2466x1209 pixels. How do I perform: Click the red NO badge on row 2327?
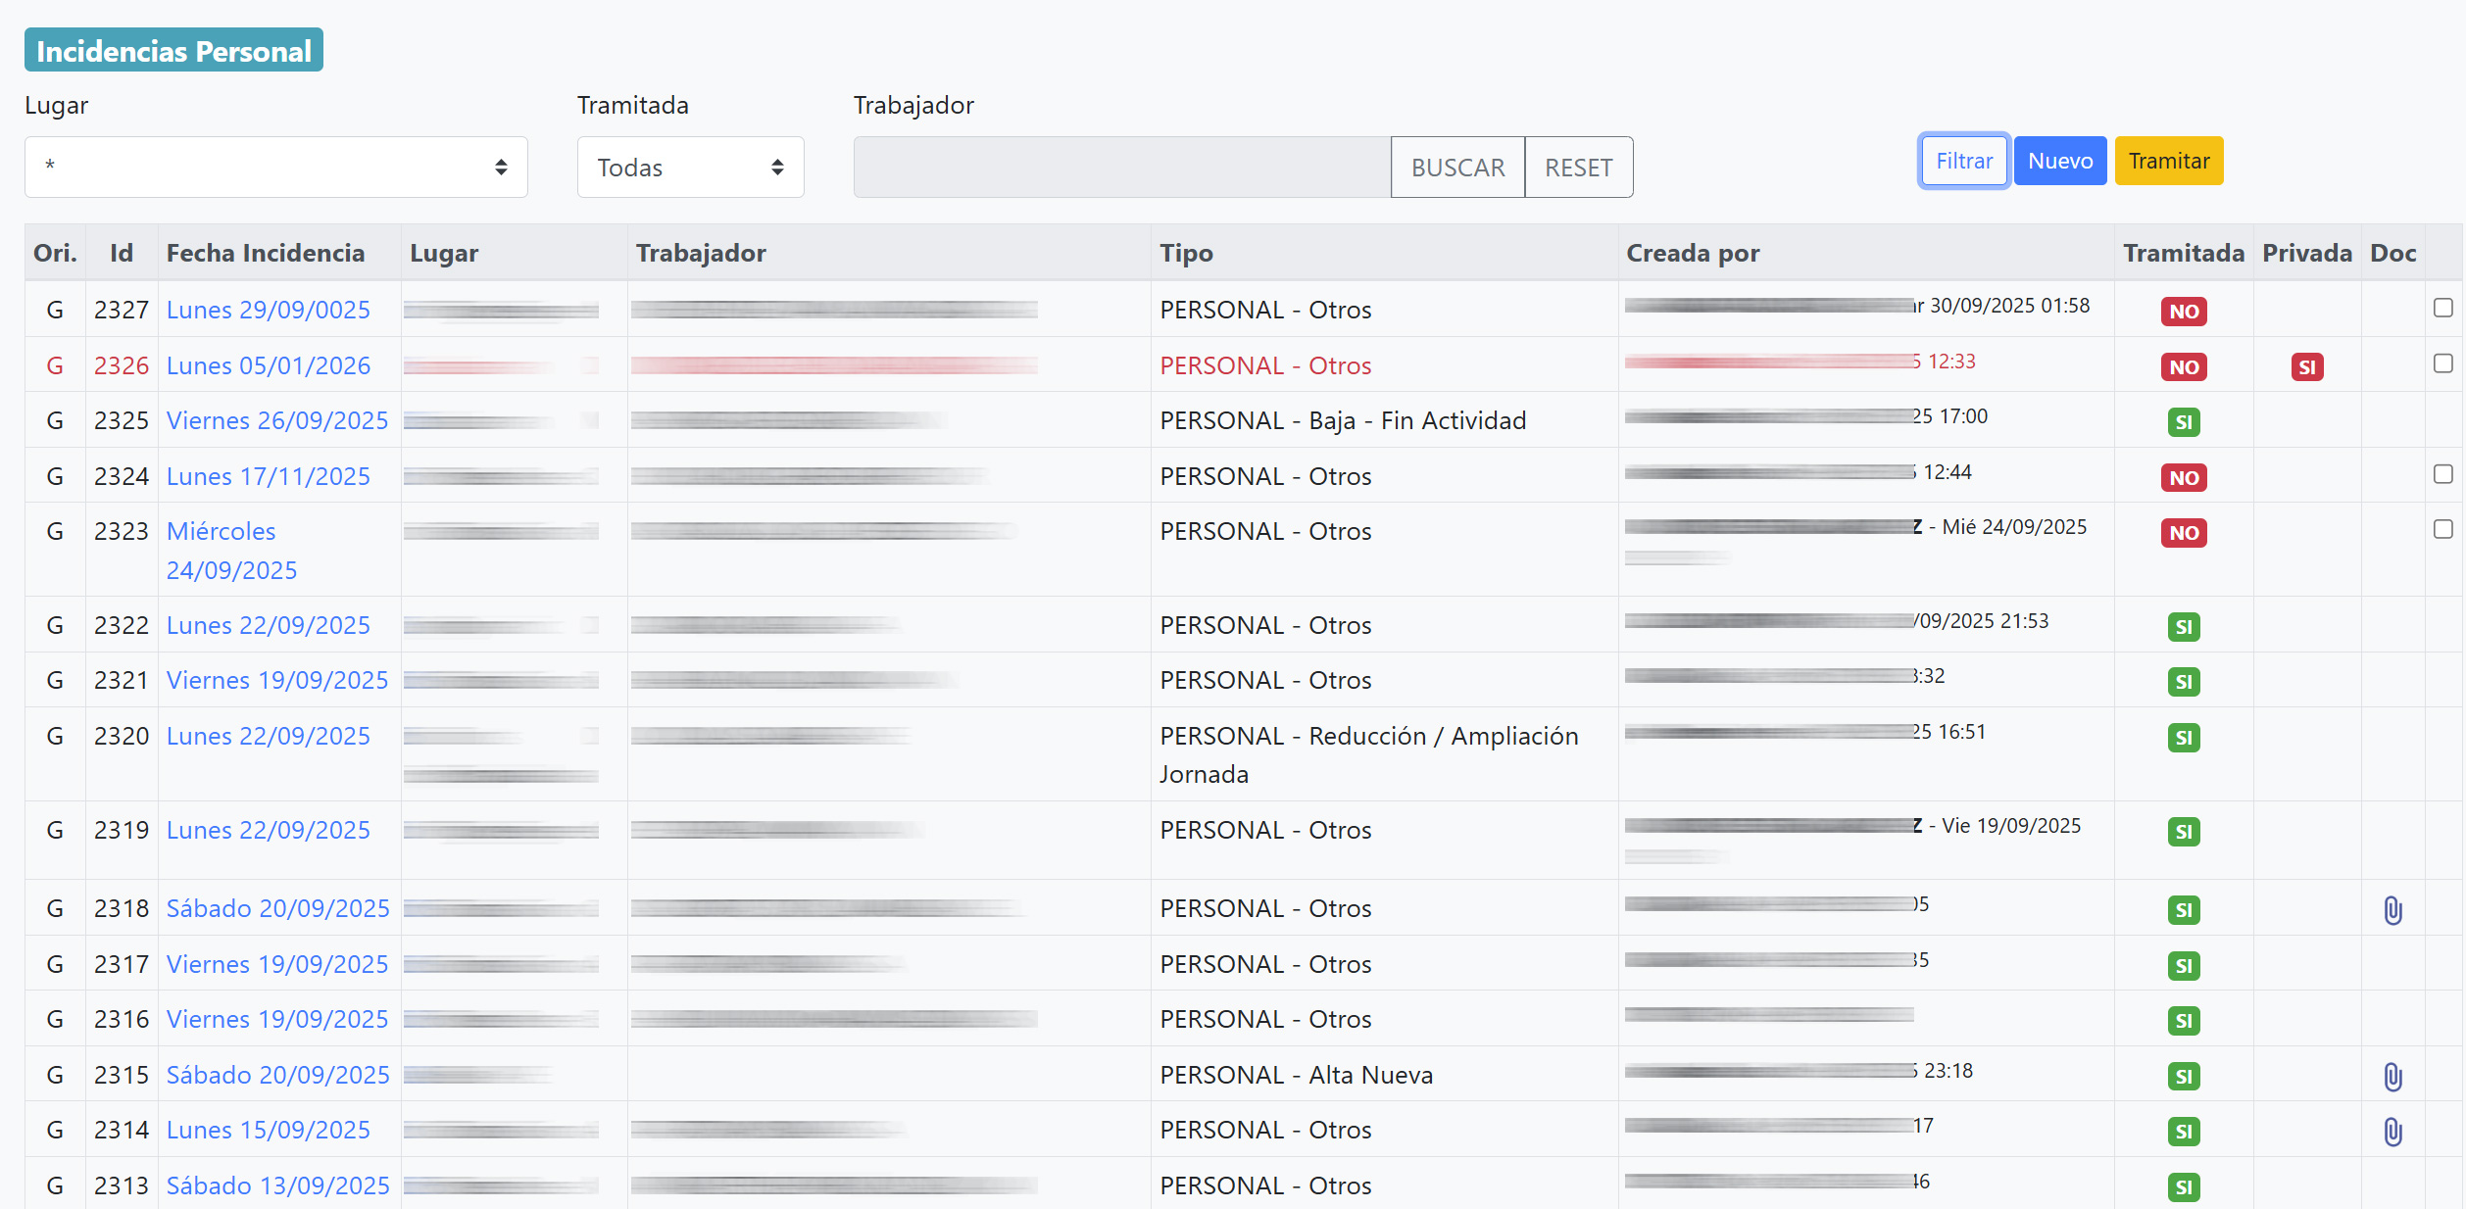click(2183, 312)
